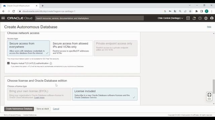The image size is (215, 120).
Task: Select License included option
Action: (105, 94)
